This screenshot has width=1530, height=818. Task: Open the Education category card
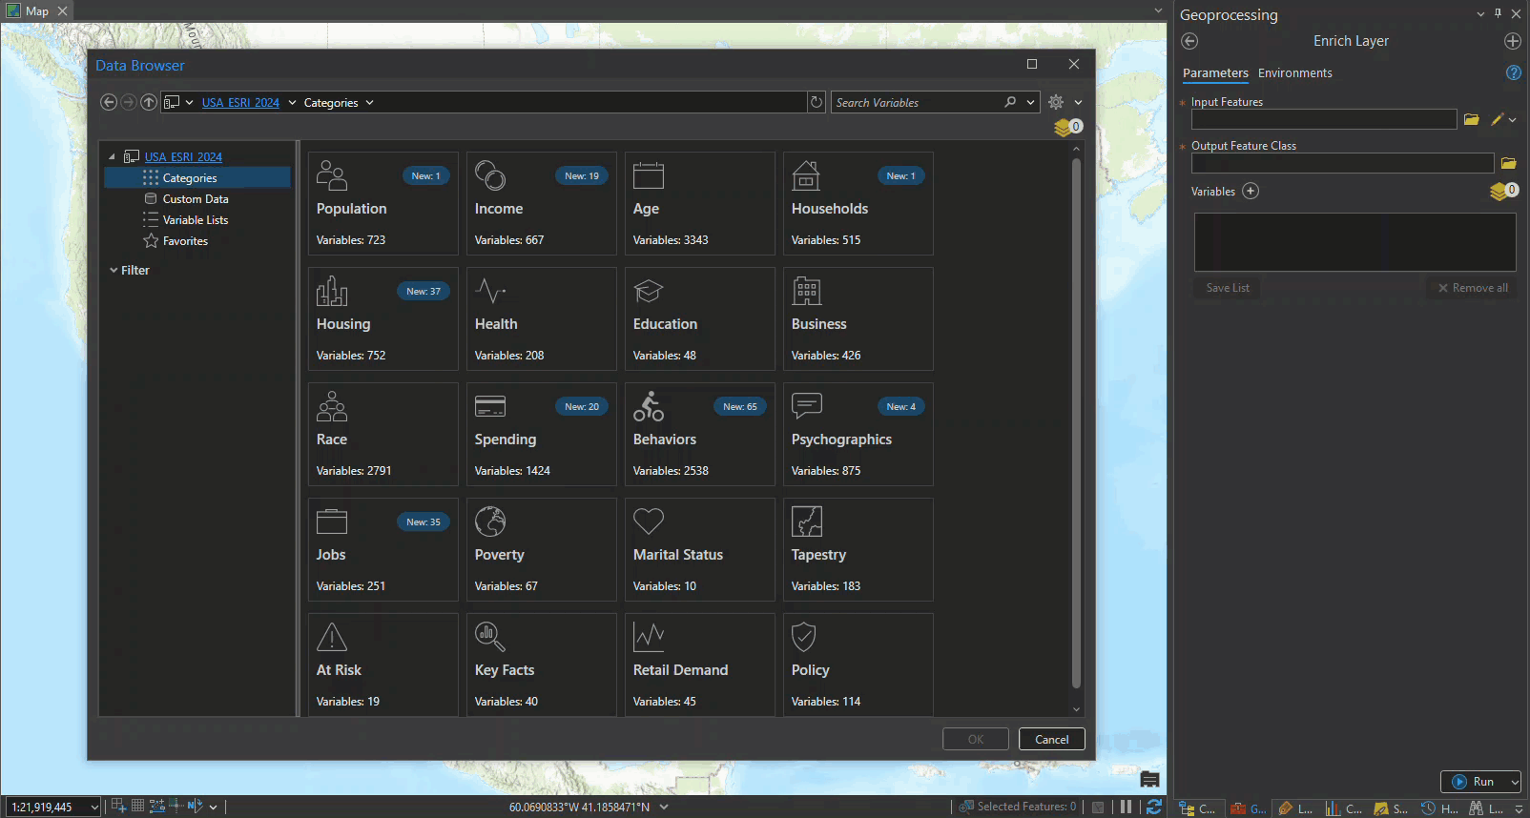[699, 318]
